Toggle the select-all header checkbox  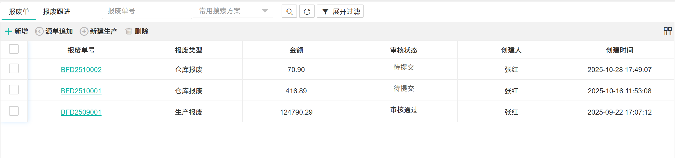pos(14,49)
